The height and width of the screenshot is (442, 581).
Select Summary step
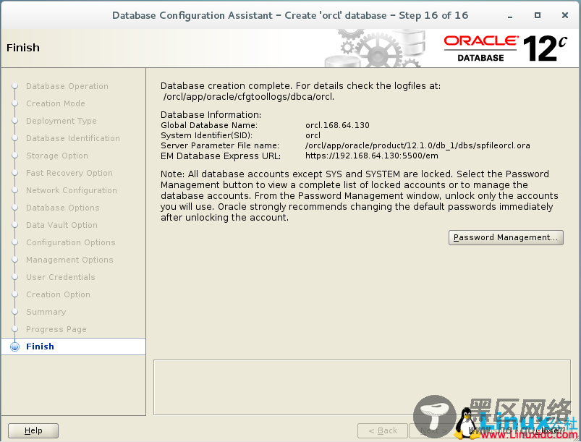click(x=46, y=312)
